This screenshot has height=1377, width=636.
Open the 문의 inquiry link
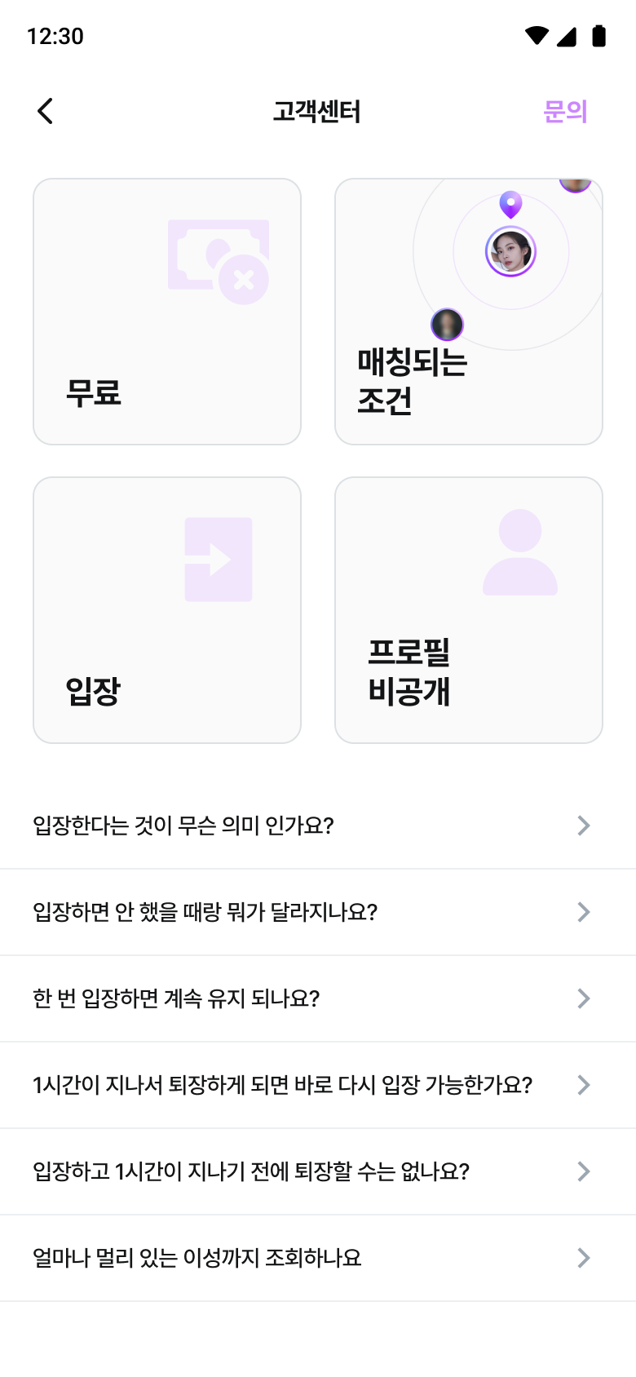pyautogui.click(x=565, y=111)
